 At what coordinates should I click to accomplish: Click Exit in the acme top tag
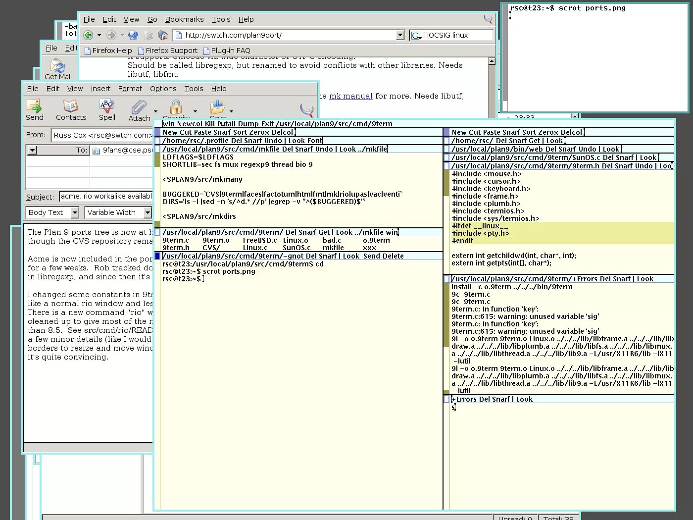point(267,124)
